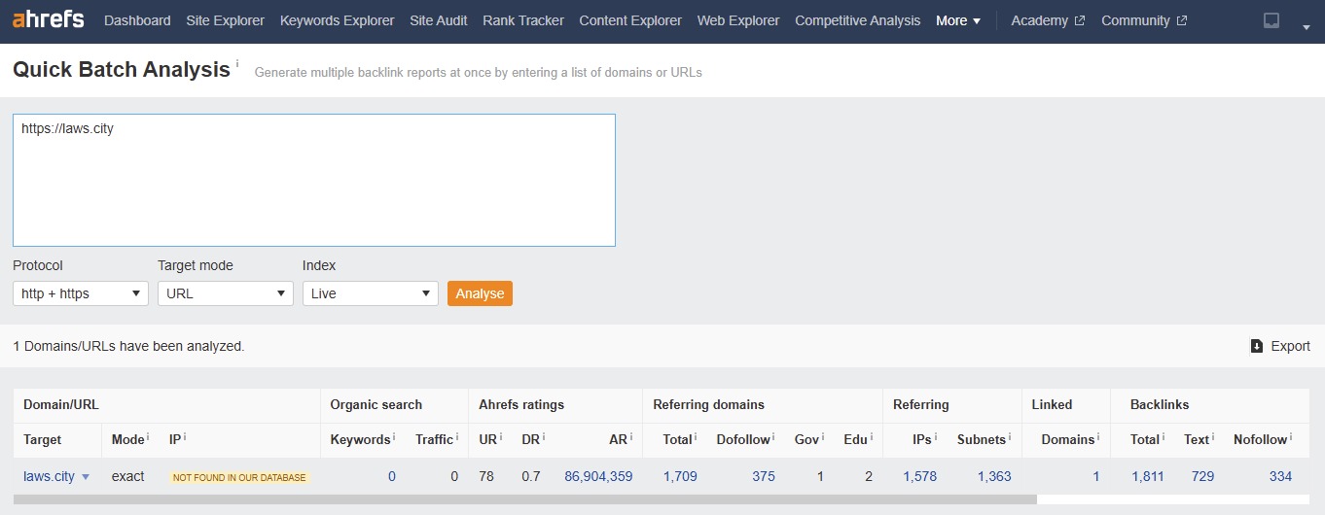
Task: Open the Academy external link
Action: (1048, 20)
